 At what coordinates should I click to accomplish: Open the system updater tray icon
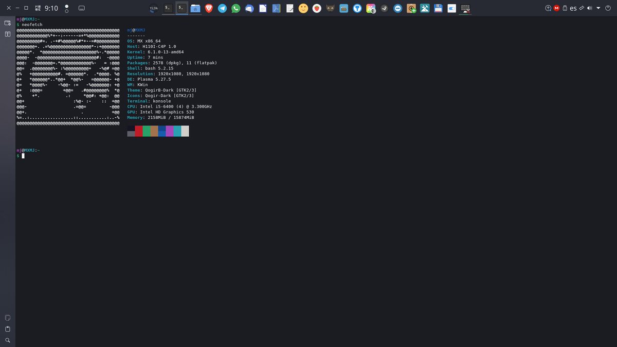(548, 8)
